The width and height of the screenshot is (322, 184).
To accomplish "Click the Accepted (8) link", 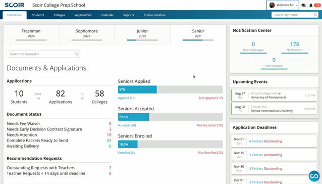I will point(127,125).
